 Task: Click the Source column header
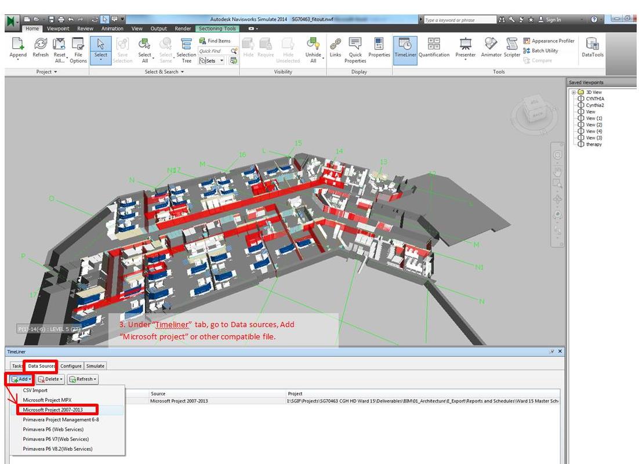pos(217,393)
